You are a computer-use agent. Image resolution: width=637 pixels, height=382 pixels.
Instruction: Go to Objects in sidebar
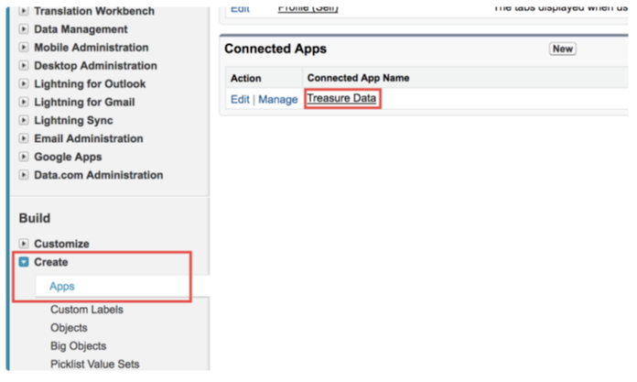tap(69, 328)
